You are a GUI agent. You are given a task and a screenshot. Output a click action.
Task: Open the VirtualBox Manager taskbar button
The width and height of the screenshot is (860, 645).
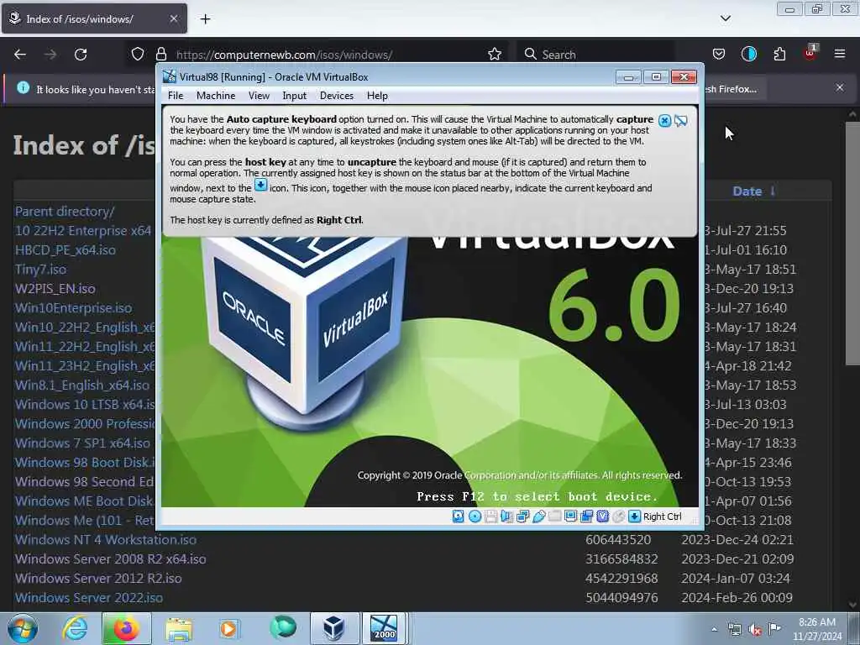point(333,628)
